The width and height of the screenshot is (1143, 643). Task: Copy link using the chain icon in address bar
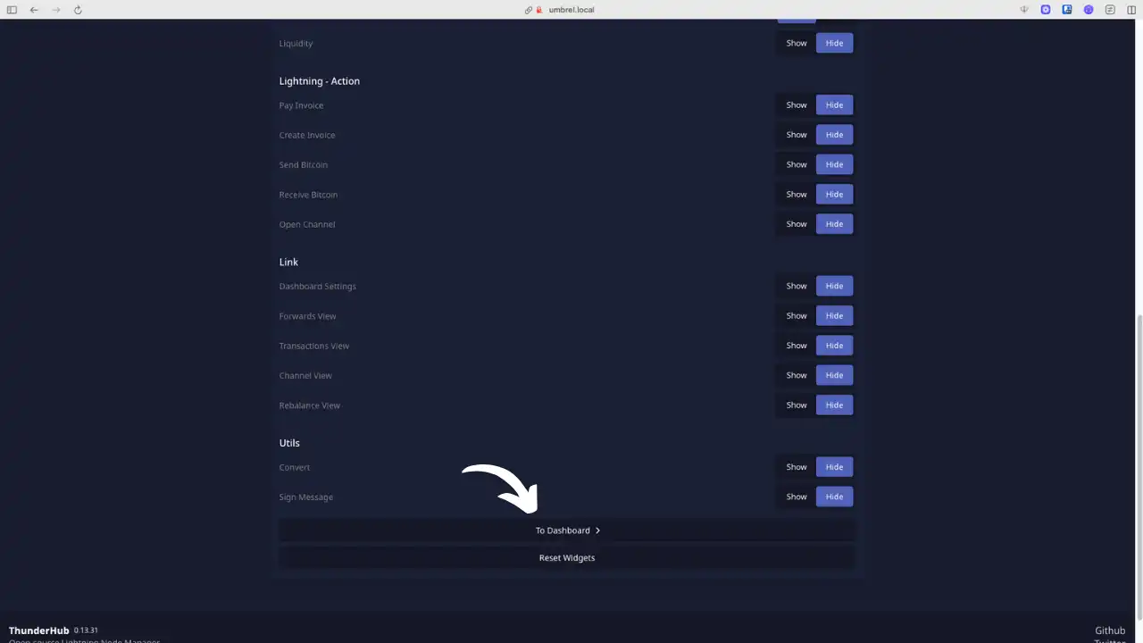tap(529, 10)
